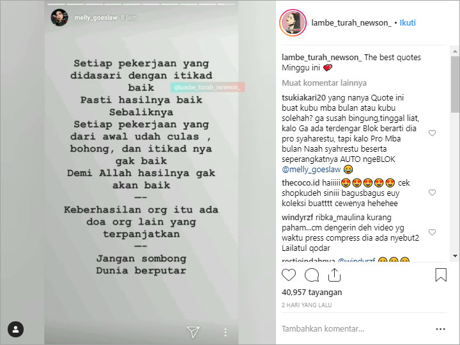Like thecoco.id's comment heart

[x=432, y=193]
